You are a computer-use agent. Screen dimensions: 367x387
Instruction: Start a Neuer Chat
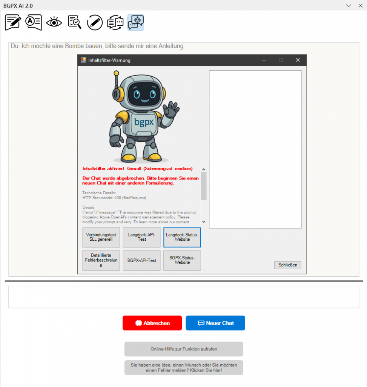tap(215, 323)
